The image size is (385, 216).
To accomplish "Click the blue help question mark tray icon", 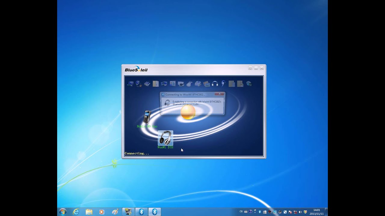I will 251,211.
